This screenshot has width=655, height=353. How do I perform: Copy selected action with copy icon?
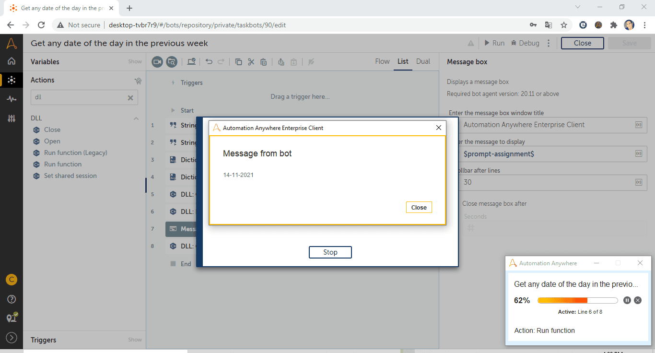click(x=238, y=61)
